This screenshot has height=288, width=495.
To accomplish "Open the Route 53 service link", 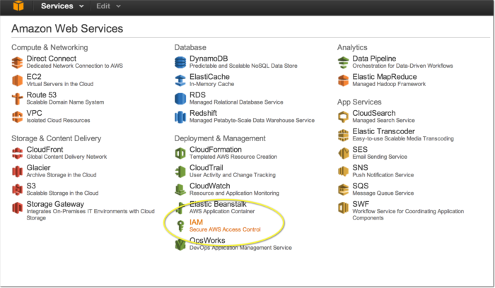I will pyautogui.click(x=43, y=95).
